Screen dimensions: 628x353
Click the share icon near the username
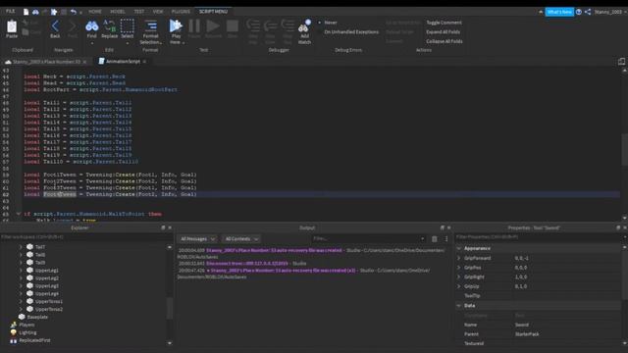pos(588,12)
